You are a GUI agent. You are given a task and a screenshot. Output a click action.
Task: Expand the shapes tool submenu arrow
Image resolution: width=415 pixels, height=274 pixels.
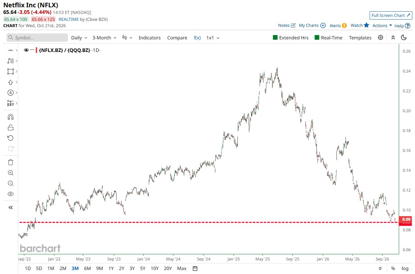tap(17, 71)
